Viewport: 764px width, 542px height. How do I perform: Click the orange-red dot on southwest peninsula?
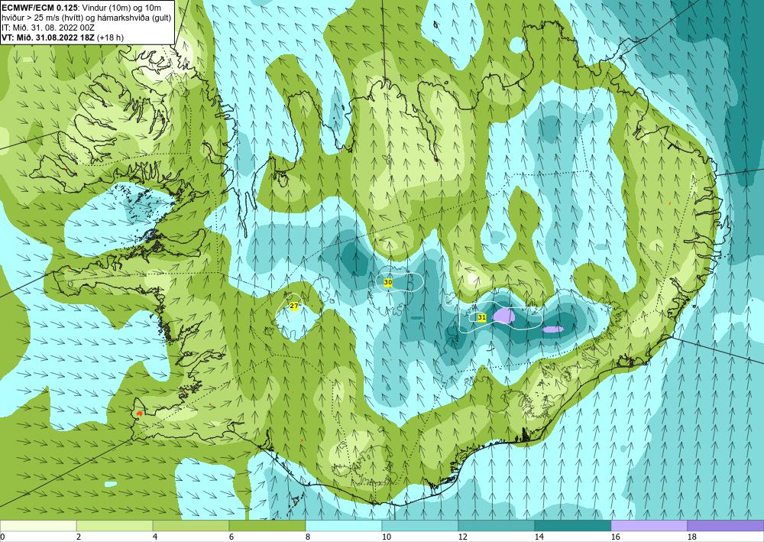tap(139, 414)
